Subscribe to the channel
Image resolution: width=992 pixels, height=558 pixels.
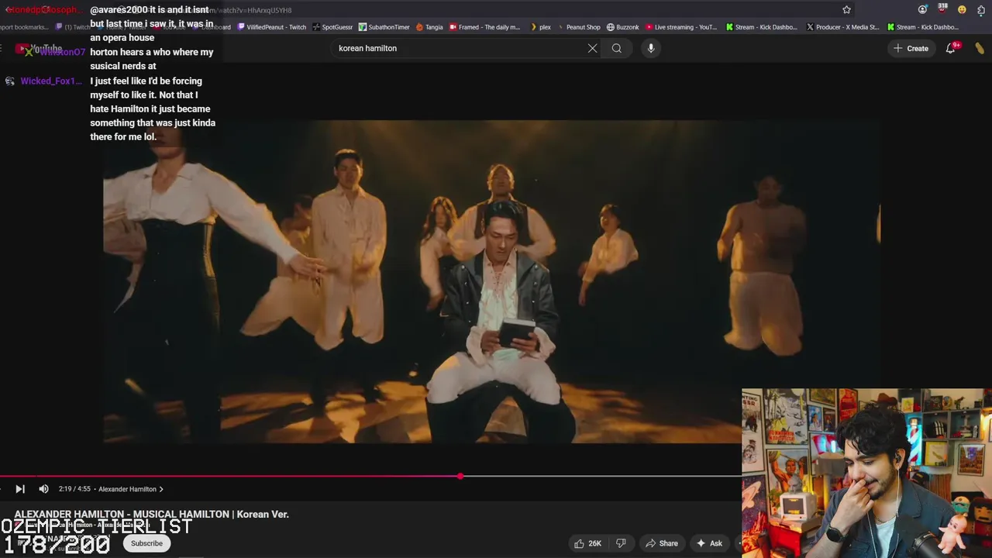click(146, 543)
